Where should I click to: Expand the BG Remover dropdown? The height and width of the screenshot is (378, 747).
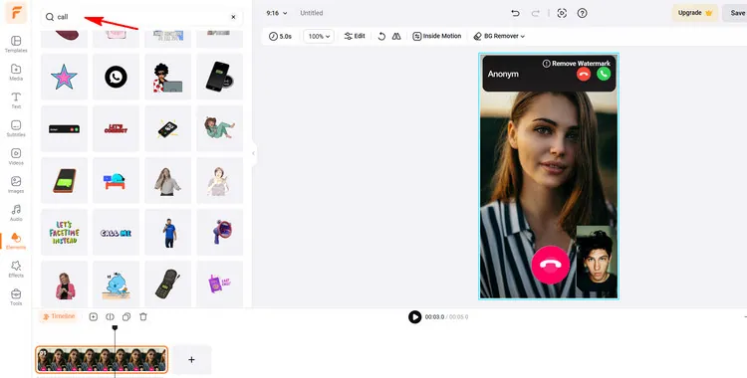click(499, 36)
